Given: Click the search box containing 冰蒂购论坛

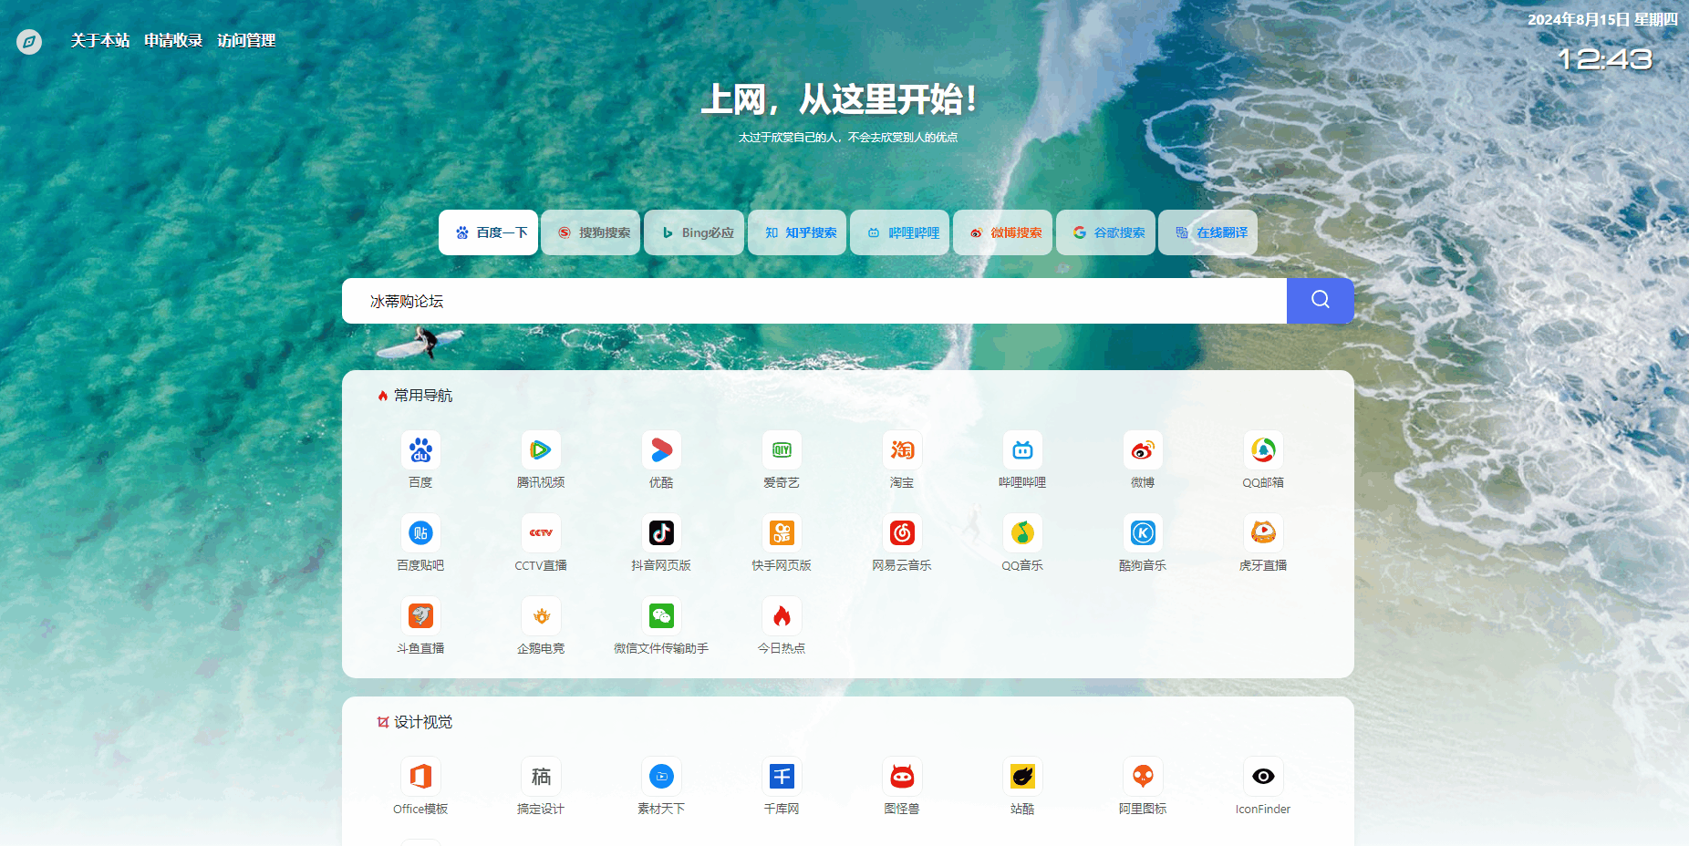Looking at the screenshot, I should click(x=812, y=301).
